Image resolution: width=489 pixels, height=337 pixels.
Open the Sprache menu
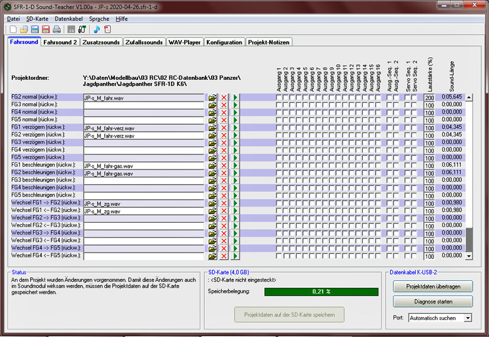99,19
